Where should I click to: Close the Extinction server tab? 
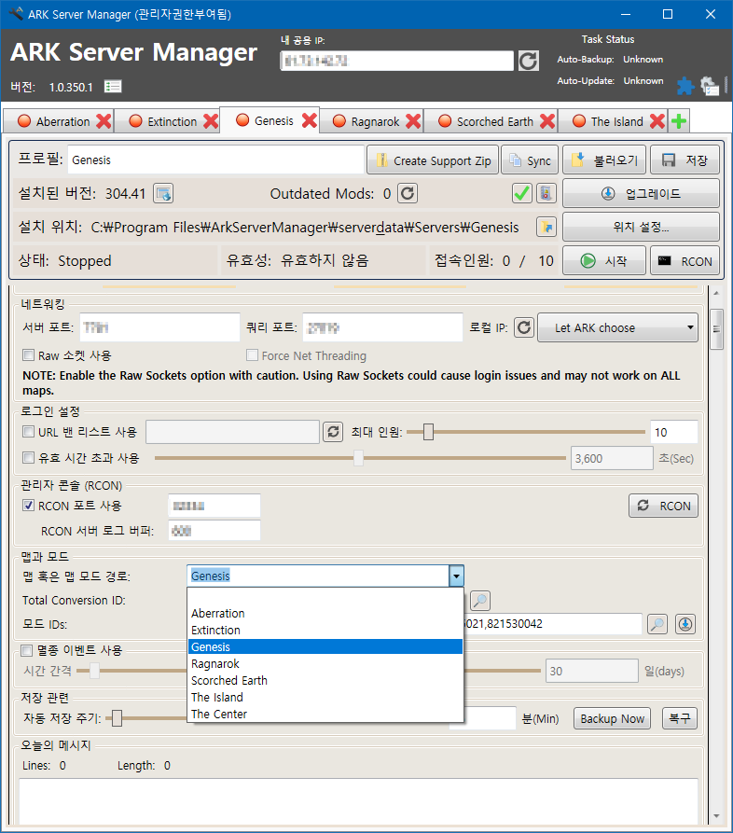tap(211, 121)
